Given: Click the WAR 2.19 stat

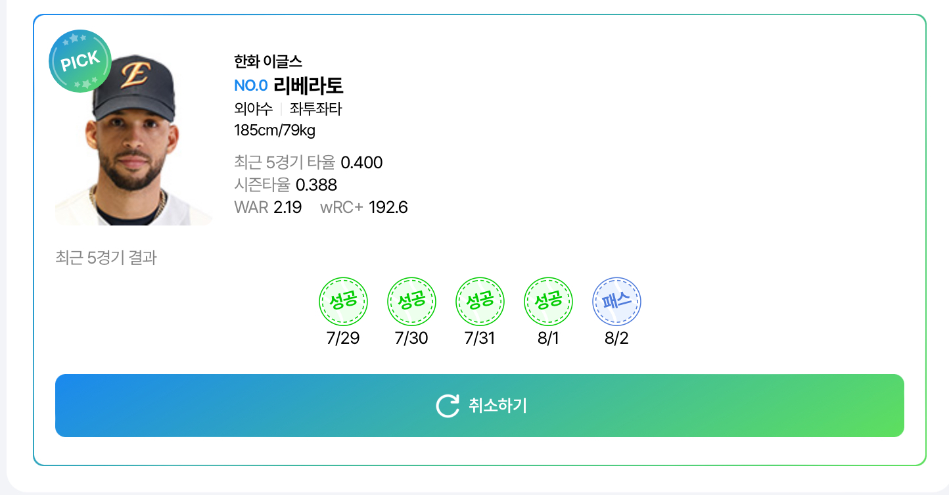Looking at the screenshot, I should click(267, 208).
